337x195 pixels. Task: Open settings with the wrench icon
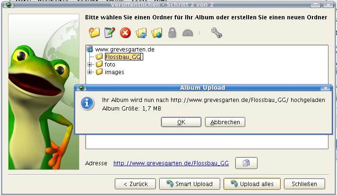216,33
